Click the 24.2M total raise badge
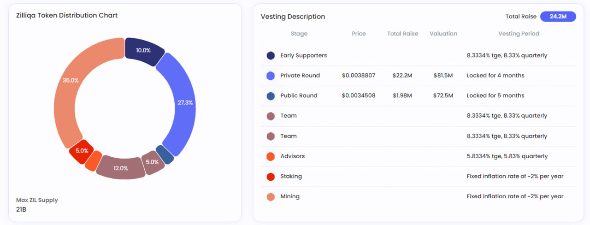590x225 pixels. click(x=558, y=17)
